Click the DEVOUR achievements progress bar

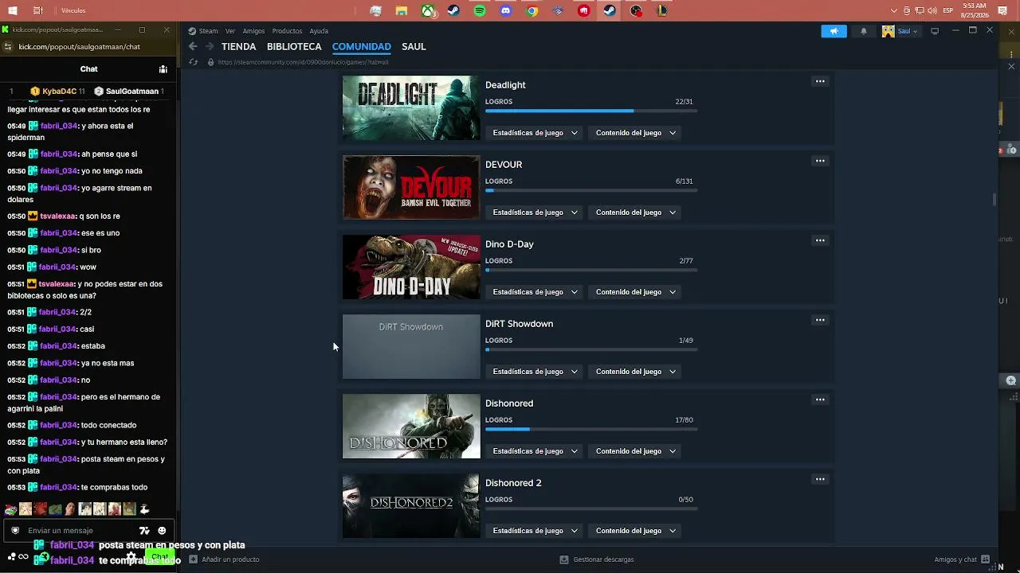591,191
